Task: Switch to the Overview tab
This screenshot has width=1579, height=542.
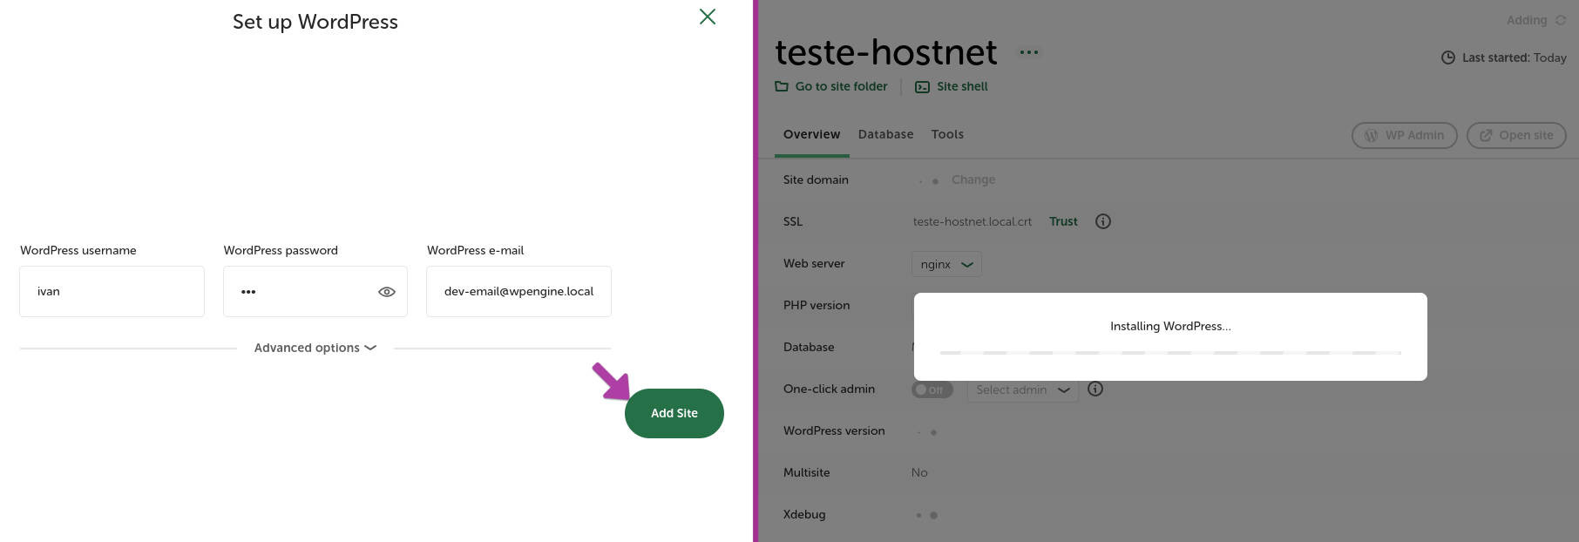Action: (x=811, y=134)
